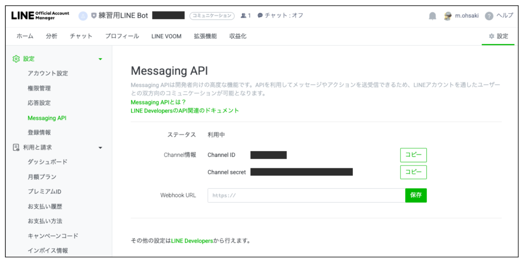Click the shield badge icon next to account name
530x265 pixels.
click(94, 15)
